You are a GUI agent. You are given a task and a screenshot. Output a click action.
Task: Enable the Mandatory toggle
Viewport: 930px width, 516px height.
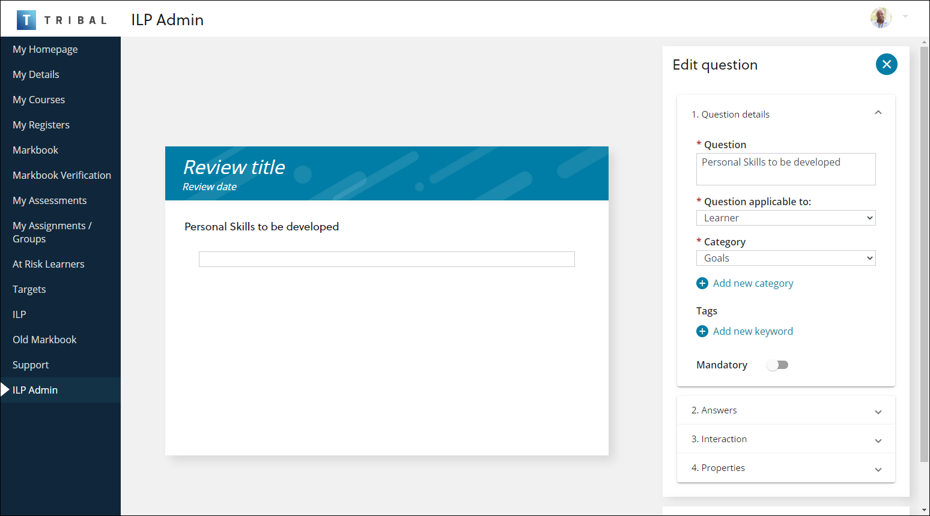coord(777,365)
